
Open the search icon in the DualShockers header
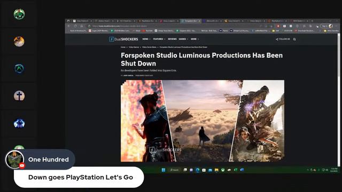294,39
